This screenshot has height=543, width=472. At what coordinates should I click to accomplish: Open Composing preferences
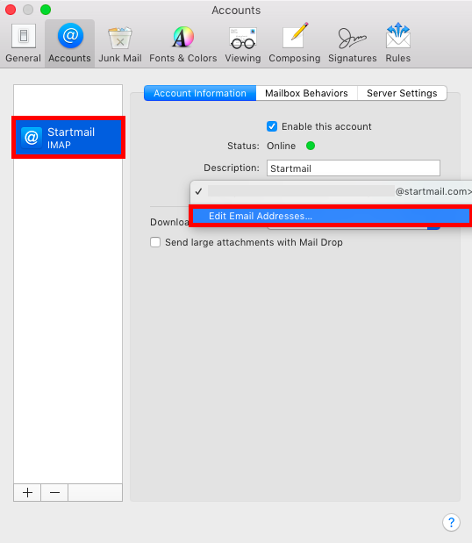[x=295, y=43]
